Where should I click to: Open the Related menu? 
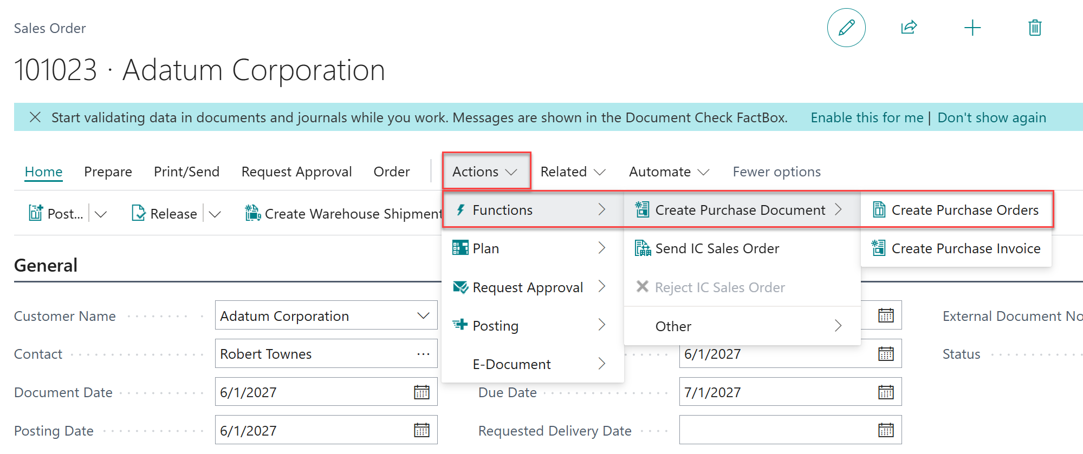573,172
